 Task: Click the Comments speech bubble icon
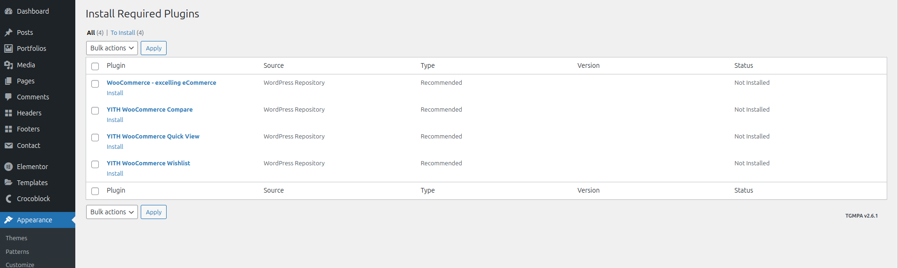pyautogui.click(x=8, y=97)
